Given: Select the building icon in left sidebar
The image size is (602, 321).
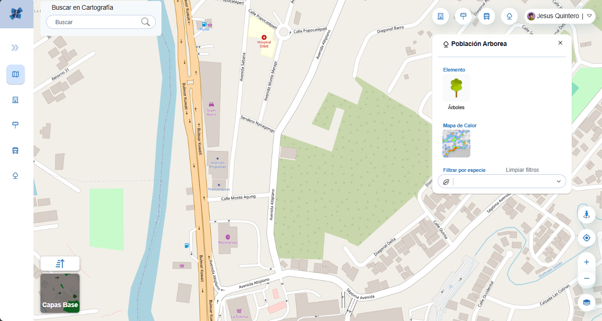Looking at the screenshot, I should (x=15, y=100).
